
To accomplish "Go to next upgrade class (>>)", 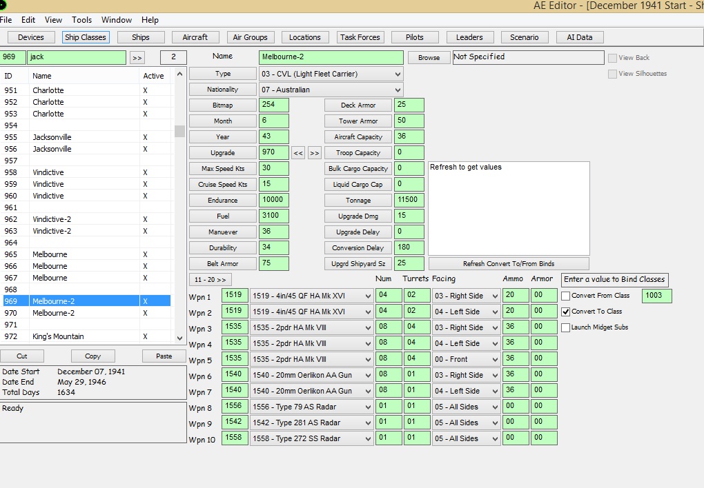I will tap(315, 153).
